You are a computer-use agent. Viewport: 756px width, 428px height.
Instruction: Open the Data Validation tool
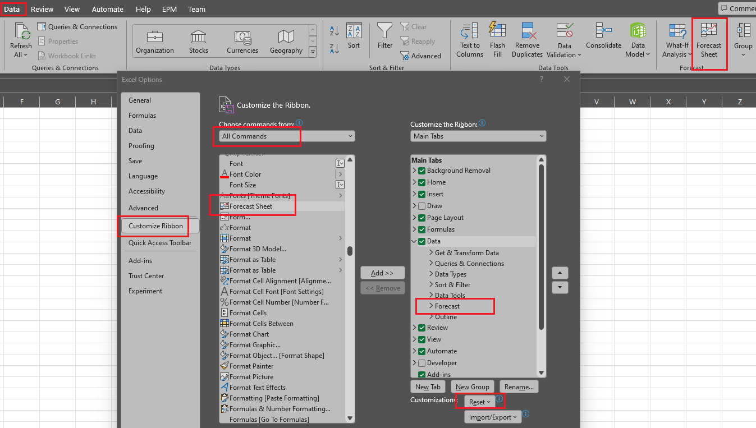point(564,41)
